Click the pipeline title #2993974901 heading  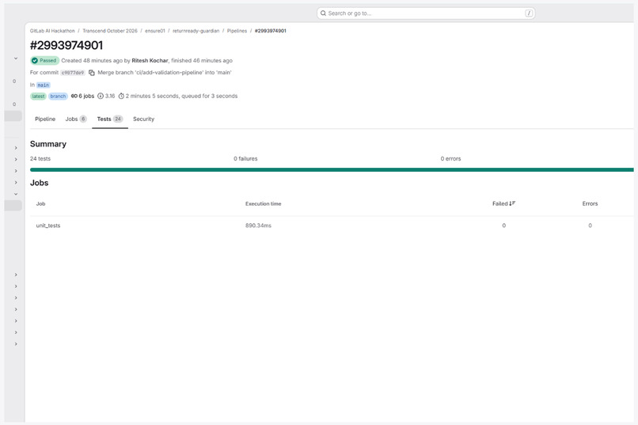(66, 46)
